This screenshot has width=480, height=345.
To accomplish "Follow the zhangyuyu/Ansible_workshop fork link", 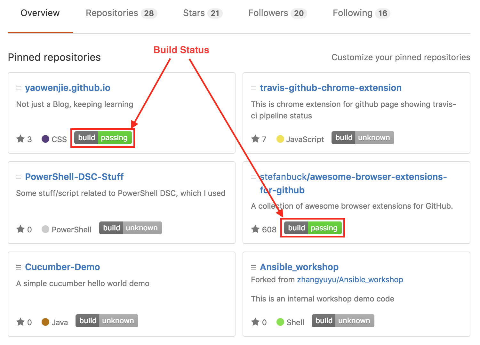I will tap(350, 280).
